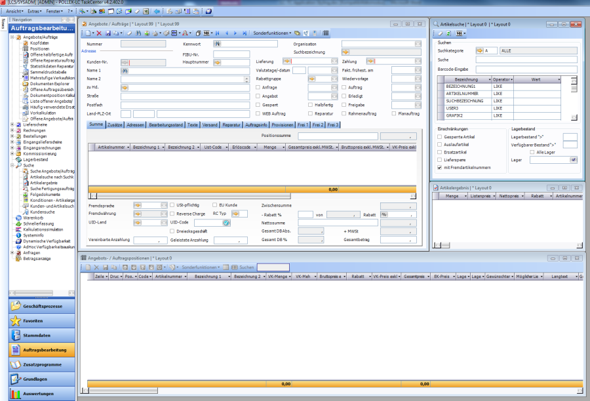Click the Barcode-Eingabe input field
The height and width of the screenshot is (401, 590).
(x=526, y=69)
